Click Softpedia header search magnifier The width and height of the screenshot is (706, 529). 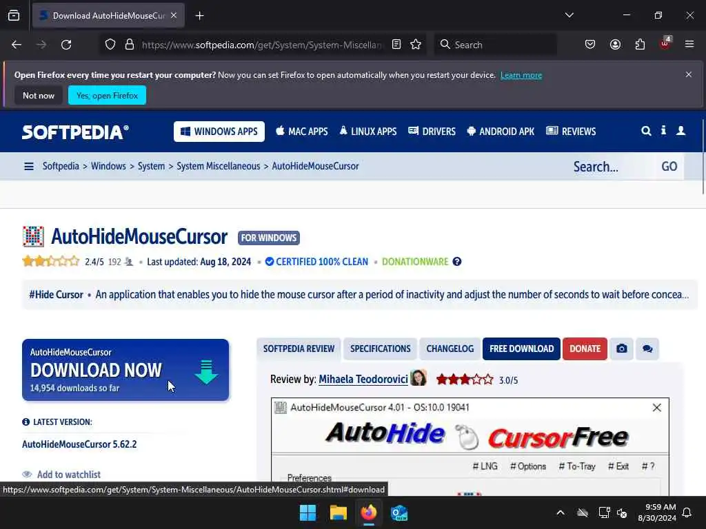(x=646, y=131)
